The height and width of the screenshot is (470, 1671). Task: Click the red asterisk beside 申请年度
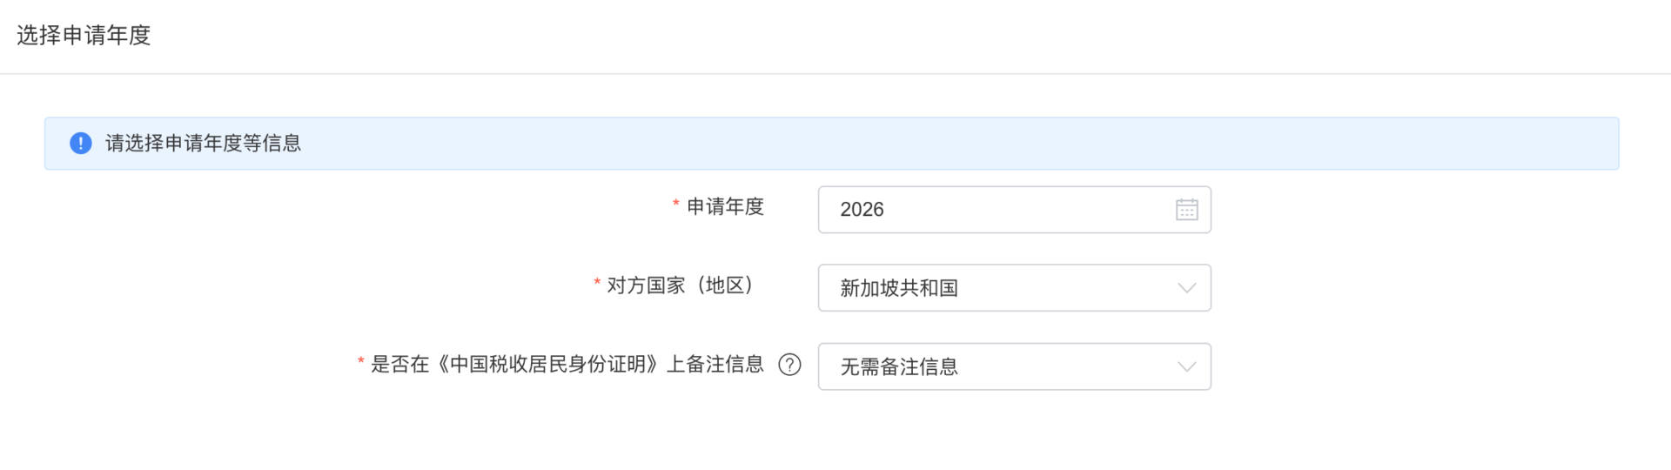click(675, 205)
